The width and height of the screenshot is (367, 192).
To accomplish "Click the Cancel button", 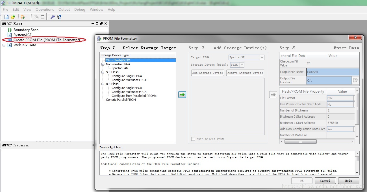I will tap(325, 181).
